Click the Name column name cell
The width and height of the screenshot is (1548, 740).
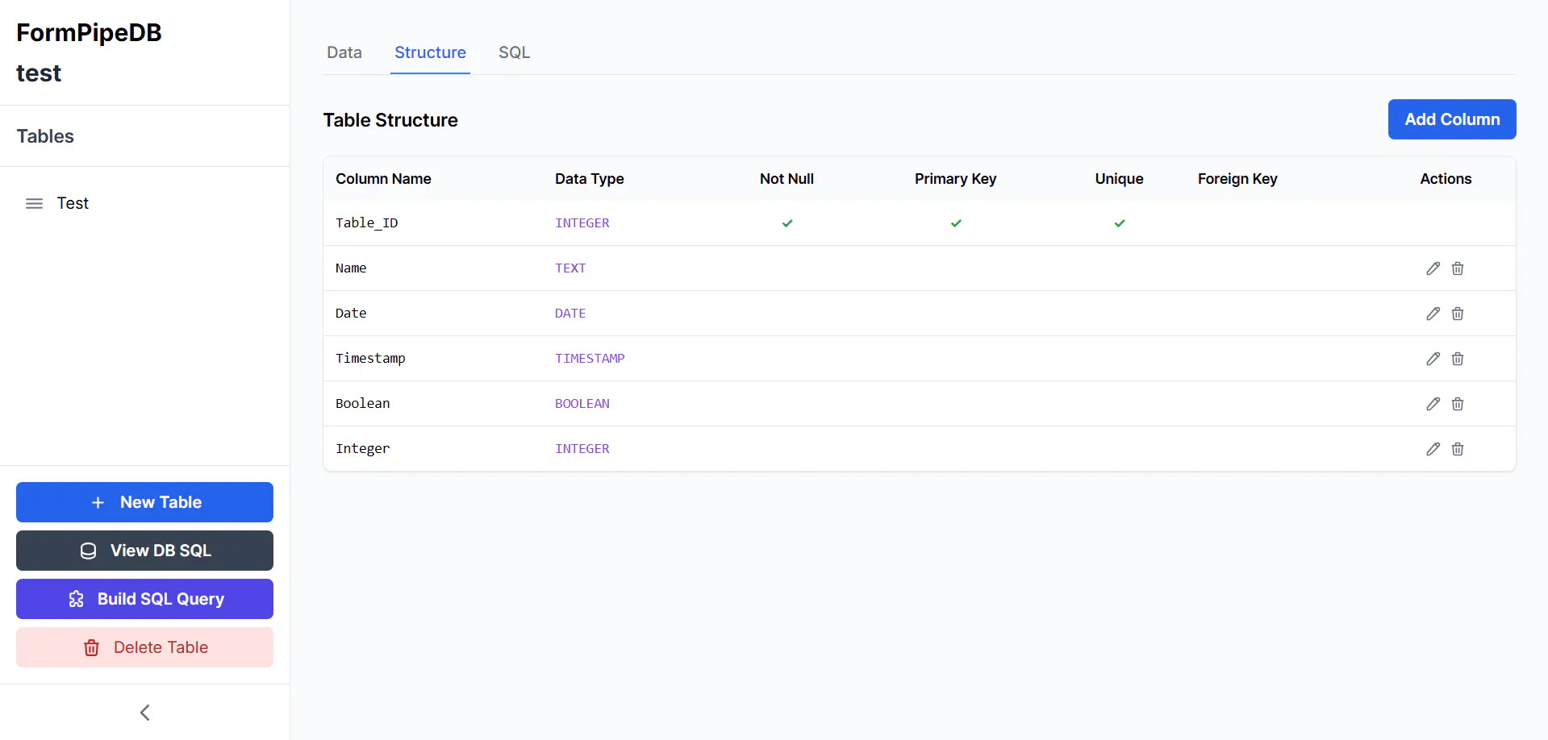(351, 268)
